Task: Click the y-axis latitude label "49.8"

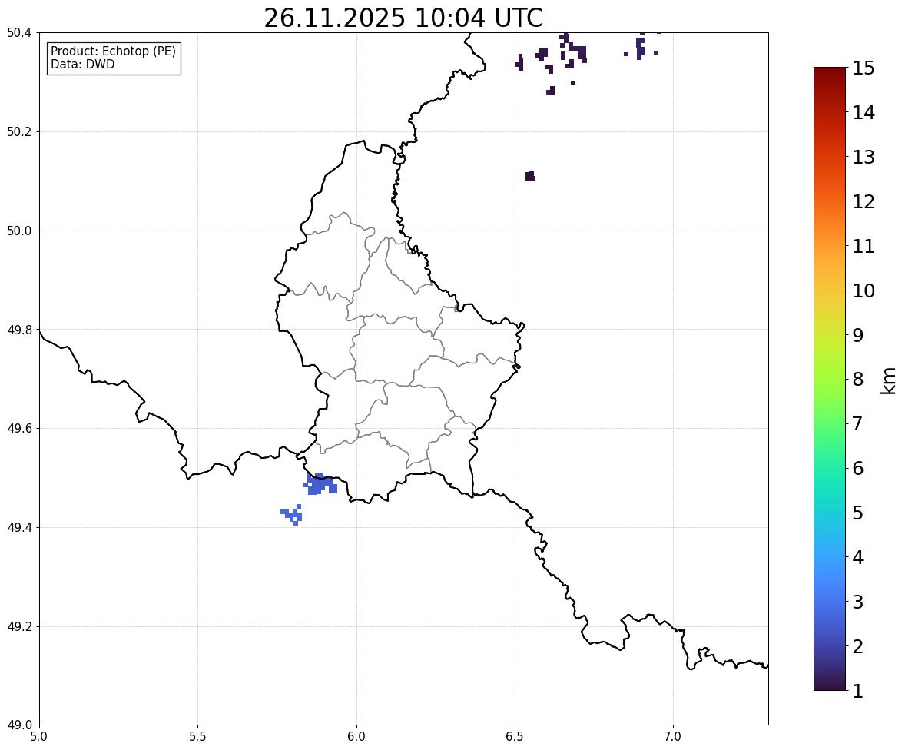Action: pos(19,330)
